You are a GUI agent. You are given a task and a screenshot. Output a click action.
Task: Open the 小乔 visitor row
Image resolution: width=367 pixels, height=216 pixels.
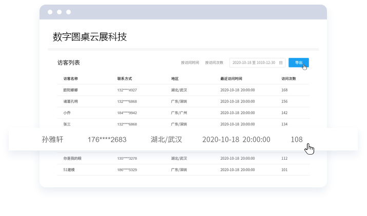(x=67, y=113)
